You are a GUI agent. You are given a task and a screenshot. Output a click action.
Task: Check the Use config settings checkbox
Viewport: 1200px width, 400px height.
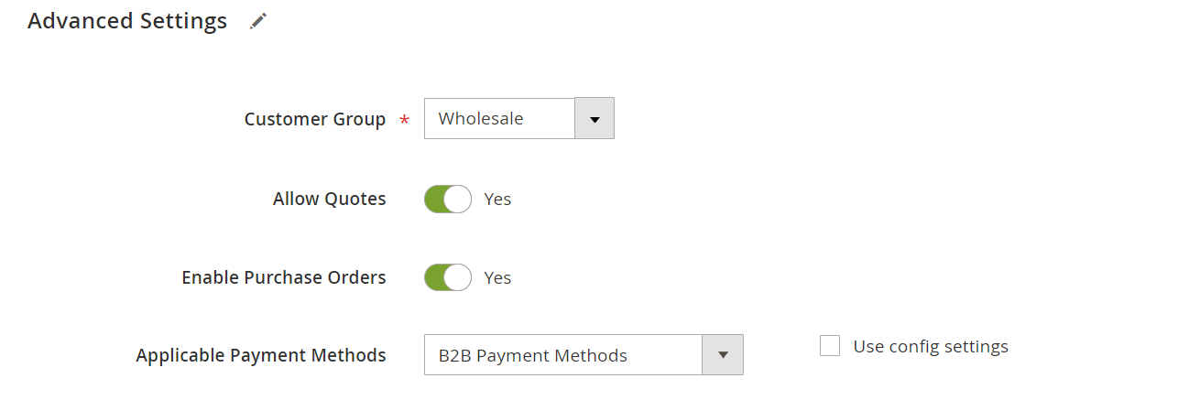[830, 346]
